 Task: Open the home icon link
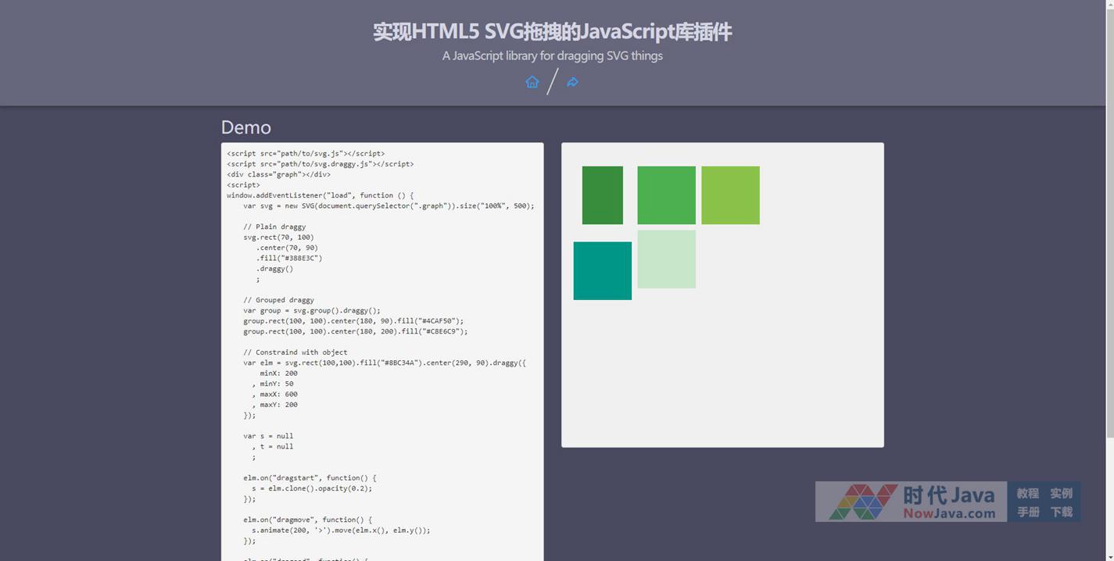(532, 82)
